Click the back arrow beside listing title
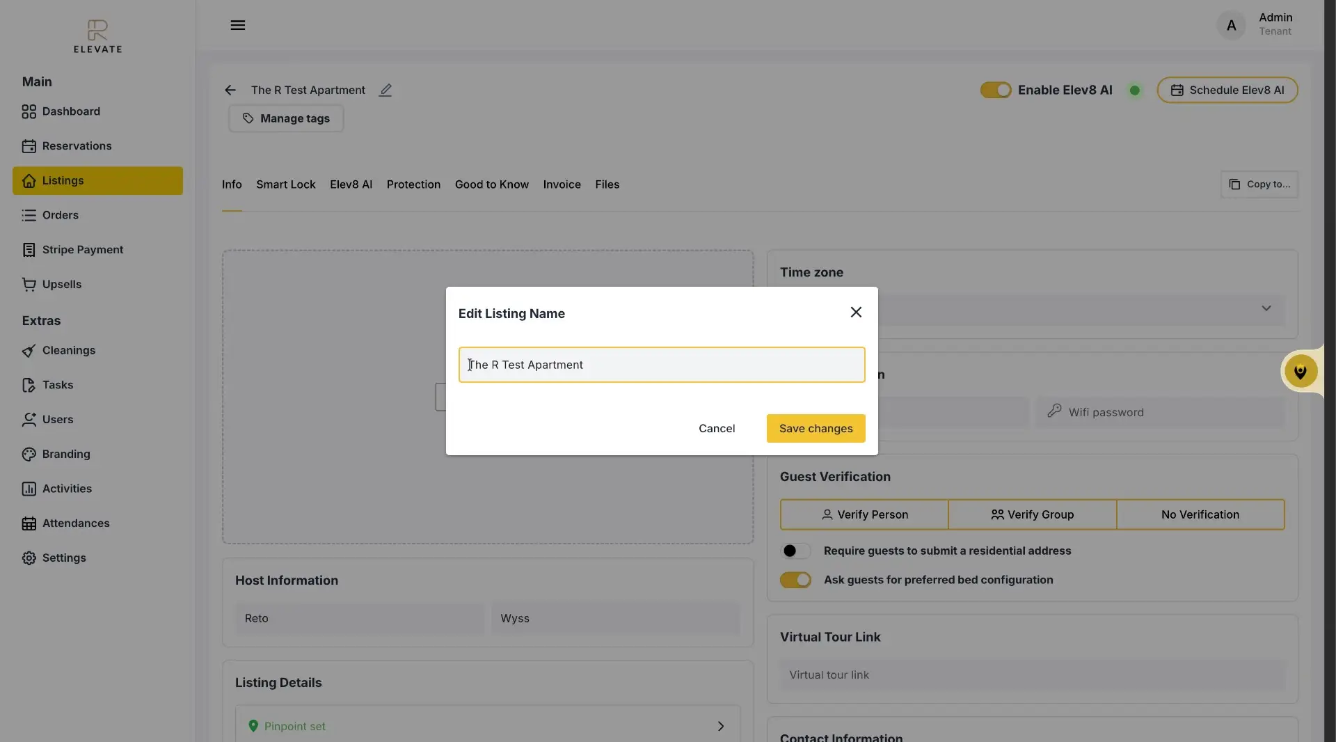Viewport: 1336px width, 742px height. pyautogui.click(x=230, y=90)
